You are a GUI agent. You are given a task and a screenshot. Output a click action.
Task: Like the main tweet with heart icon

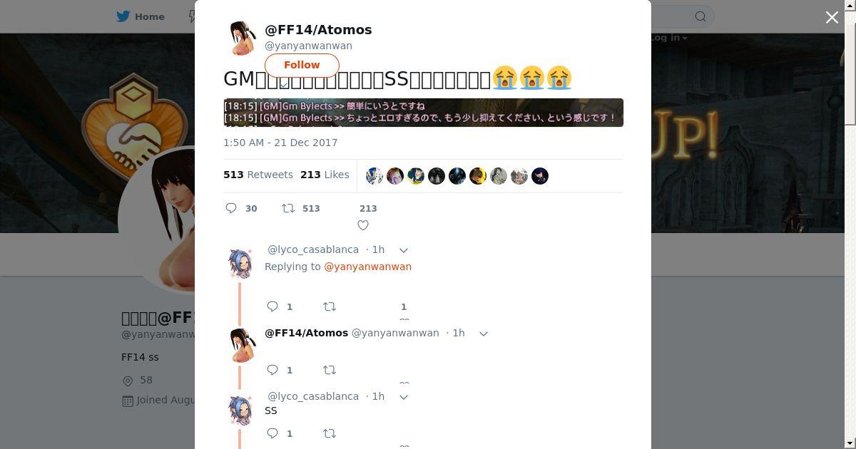tap(363, 225)
